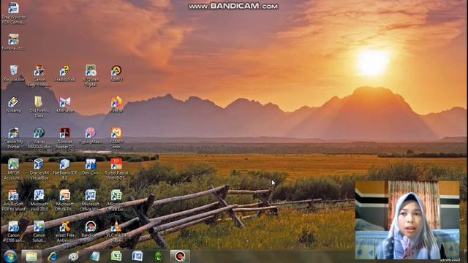The image size is (468, 263).
Task: Select Microsoft Office Excel desktop shortcut
Action: [116, 200]
